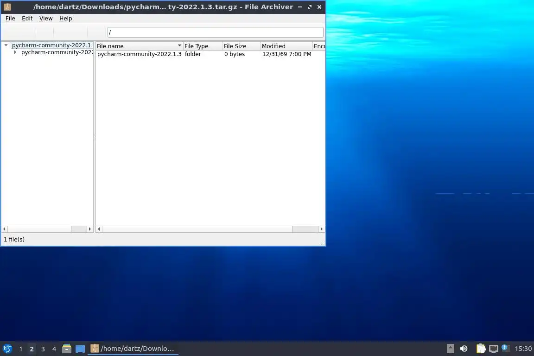Viewport: 534px width, 356px height.
Task: Minimize the File Archiver window
Action: pyautogui.click(x=300, y=7)
